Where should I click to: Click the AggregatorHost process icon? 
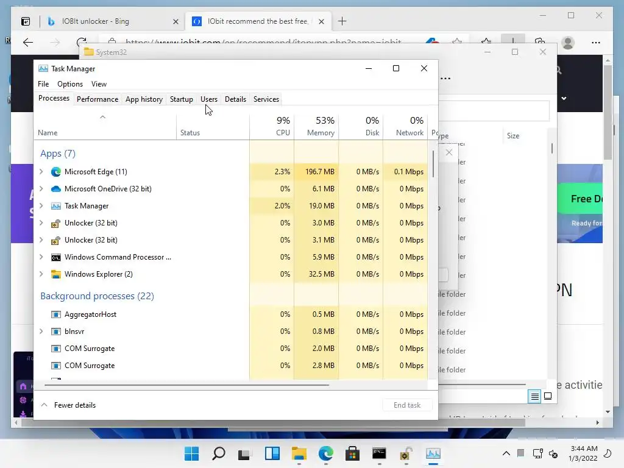coord(56,314)
